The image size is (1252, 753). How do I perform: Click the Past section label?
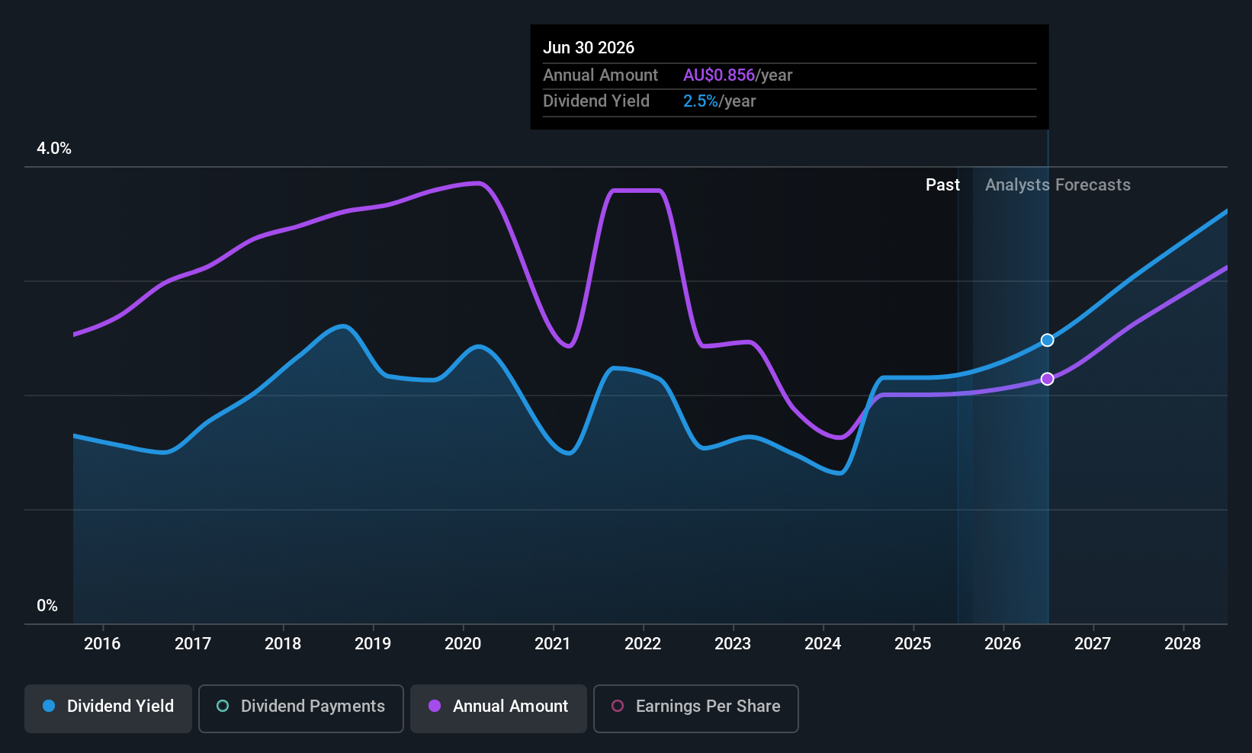click(x=942, y=184)
